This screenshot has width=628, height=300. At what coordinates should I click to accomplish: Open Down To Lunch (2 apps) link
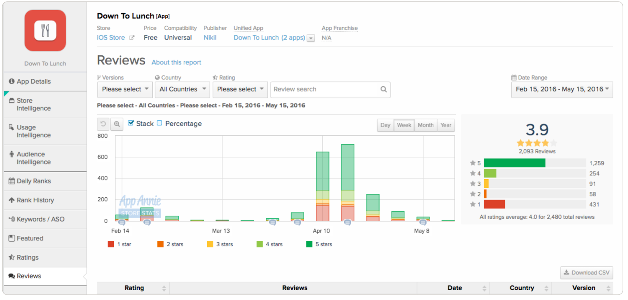pos(269,38)
